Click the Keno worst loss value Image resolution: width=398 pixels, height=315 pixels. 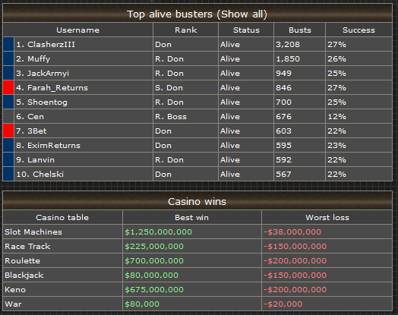click(295, 290)
